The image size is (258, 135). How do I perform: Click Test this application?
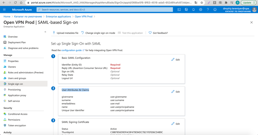(130, 33)
